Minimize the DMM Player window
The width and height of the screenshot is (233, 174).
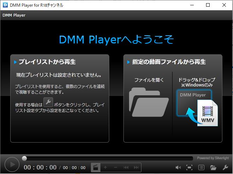[x=192, y=5]
